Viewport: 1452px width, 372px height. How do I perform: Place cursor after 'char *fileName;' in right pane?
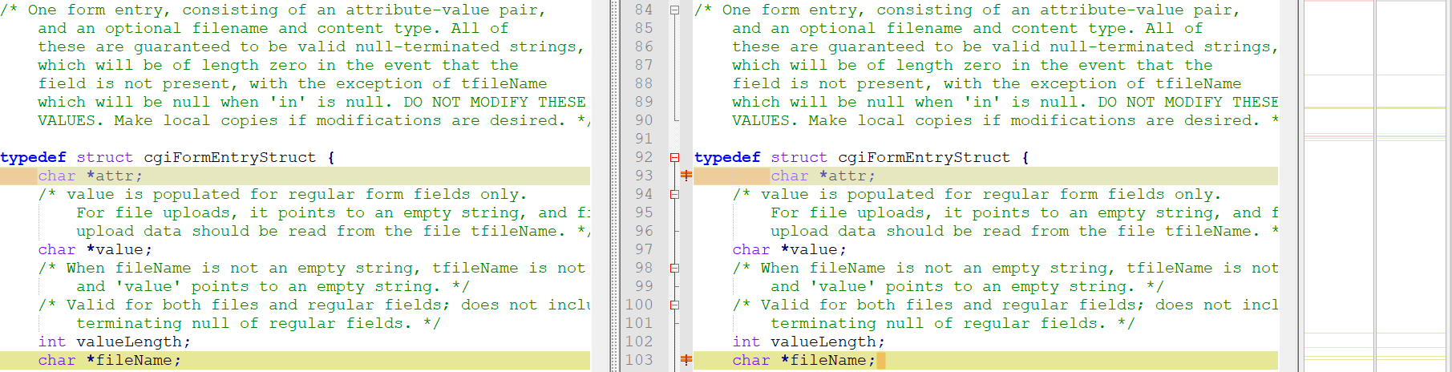coord(876,361)
